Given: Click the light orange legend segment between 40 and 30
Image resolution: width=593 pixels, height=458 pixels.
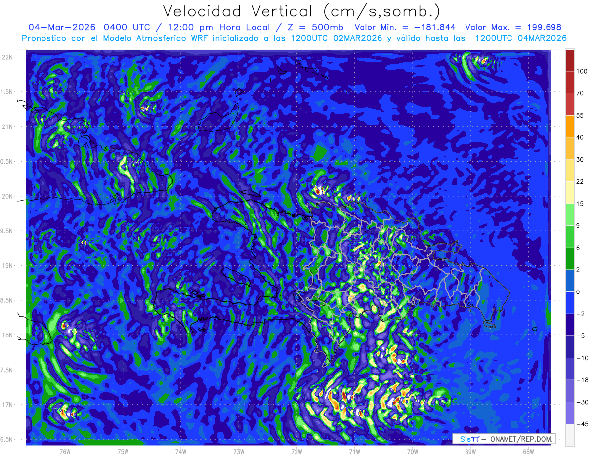Looking at the screenshot, I should [x=570, y=148].
